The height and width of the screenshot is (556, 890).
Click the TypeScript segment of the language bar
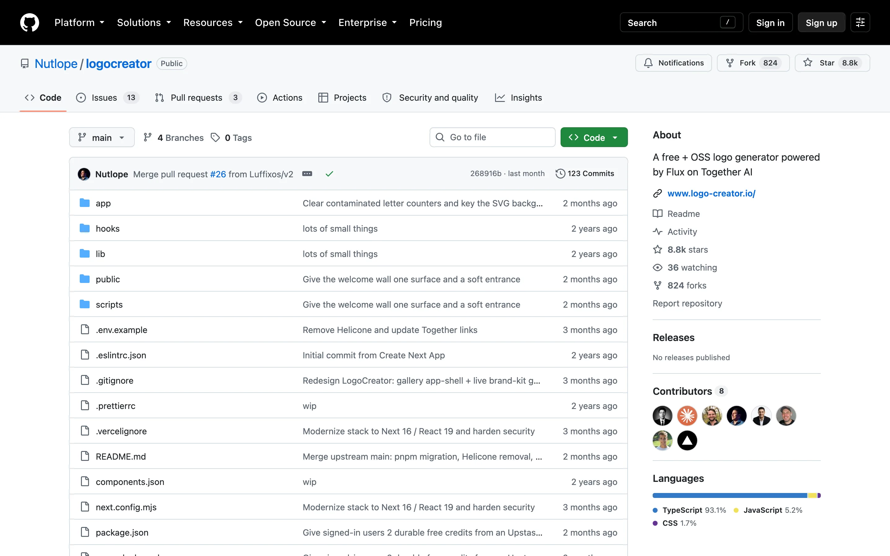point(730,495)
